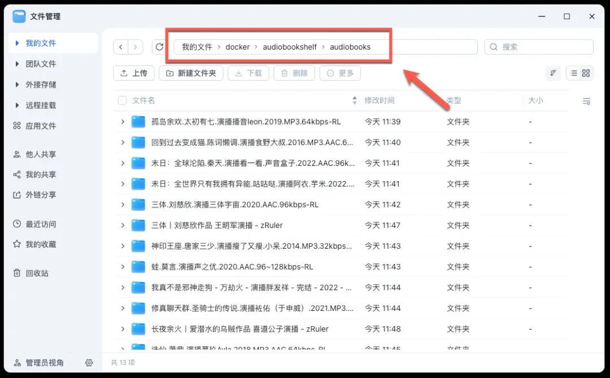Expand the 三体｜刘慈欣作品 王明军演播 folder row
This screenshot has width=610, height=378.
pyautogui.click(x=123, y=226)
